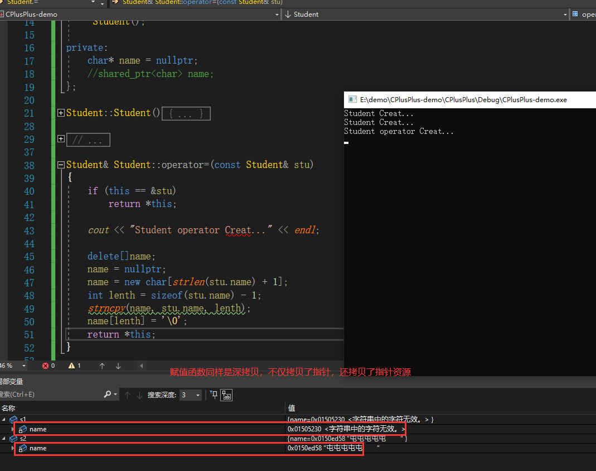Click 'Student operator Creat...' line in console
The width and height of the screenshot is (596, 471).
coord(399,131)
